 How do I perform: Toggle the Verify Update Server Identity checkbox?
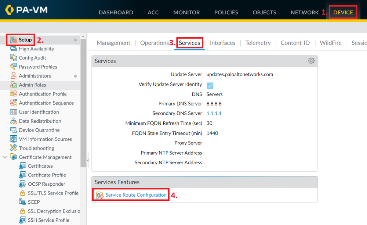210,86
